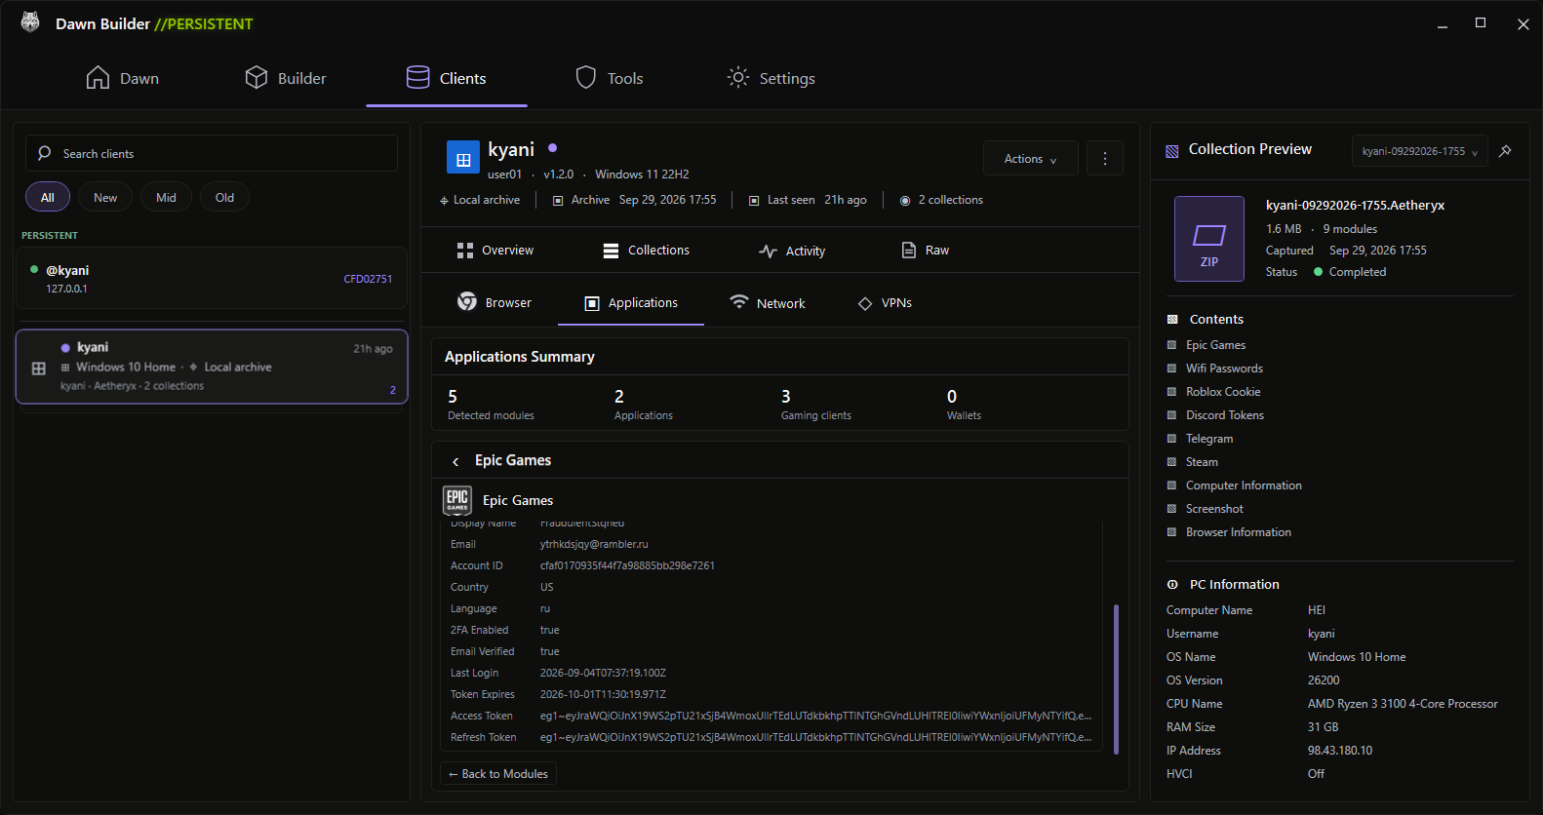Switch to the Builder tab
Image resolution: width=1543 pixels, height=815 pixels.
286,78
